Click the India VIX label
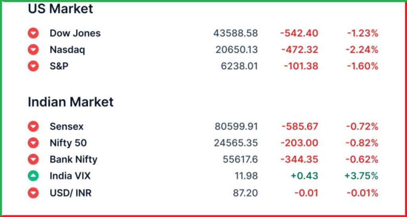 click(70, 176)
